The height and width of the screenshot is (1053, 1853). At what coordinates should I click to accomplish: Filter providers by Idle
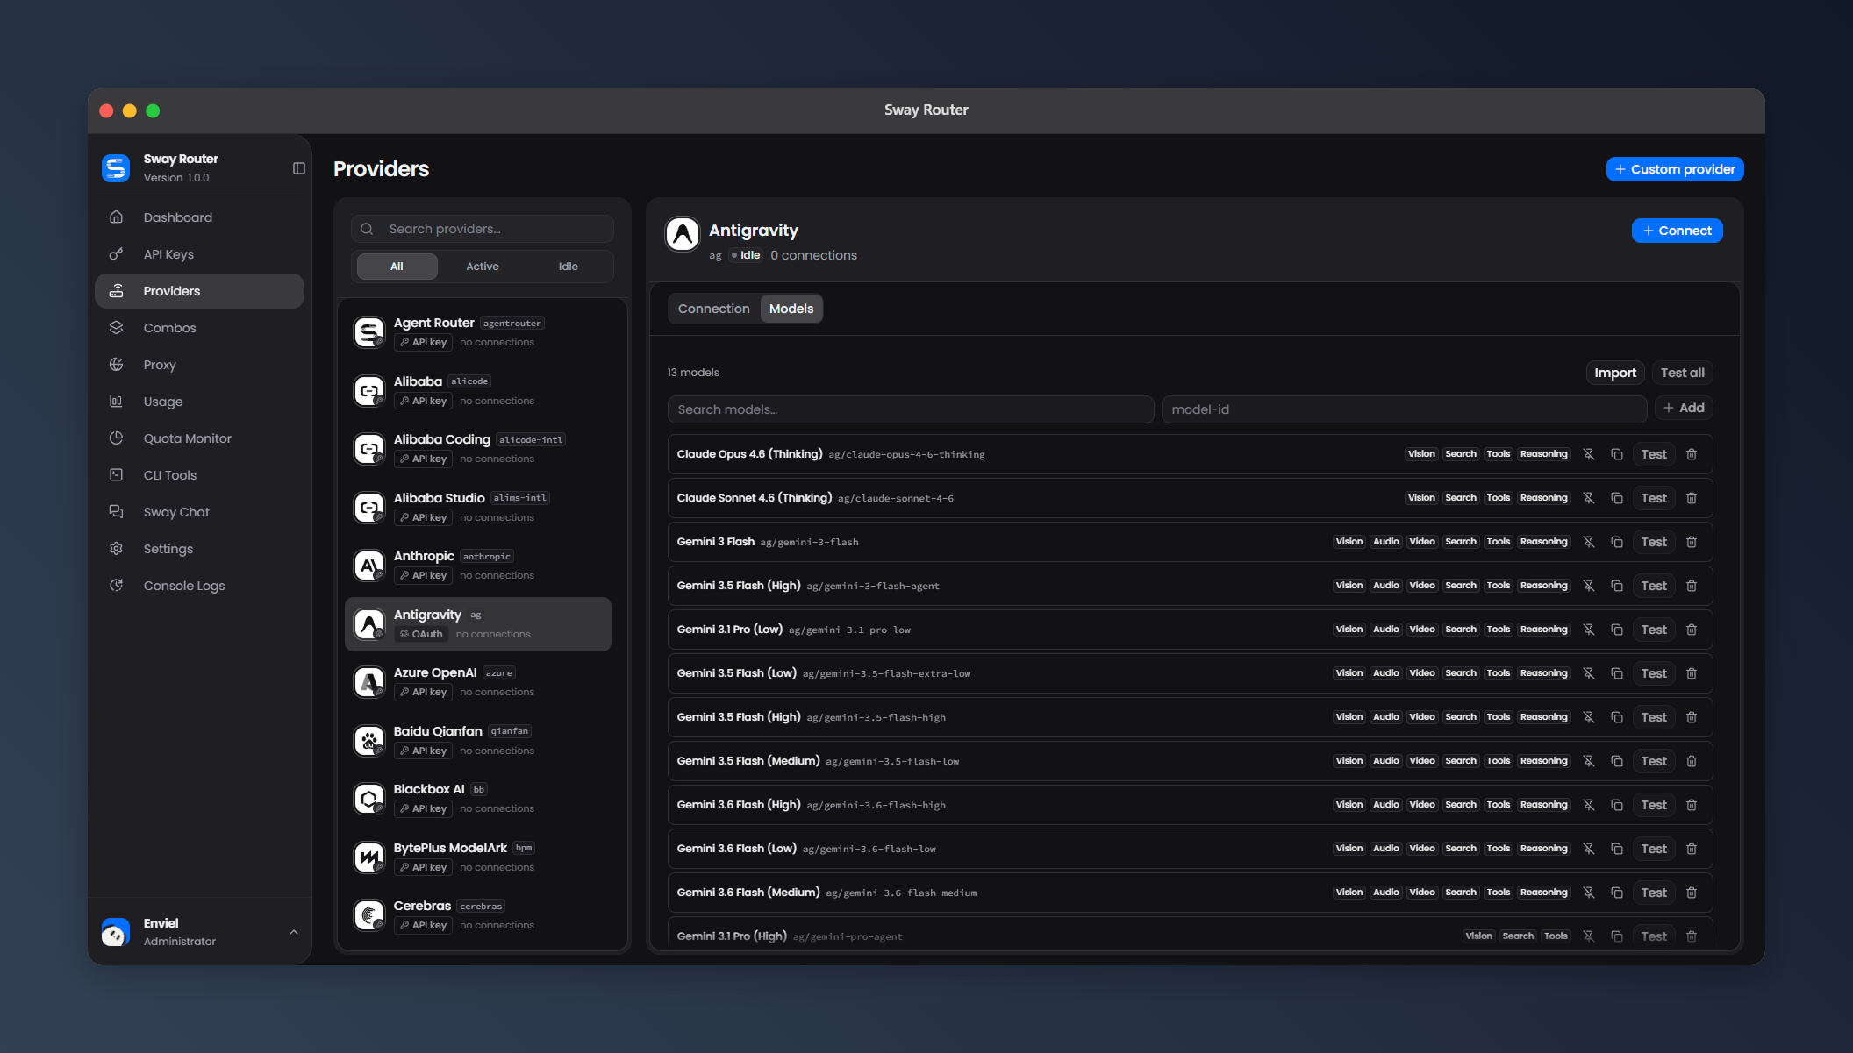[x=569, y=267]
